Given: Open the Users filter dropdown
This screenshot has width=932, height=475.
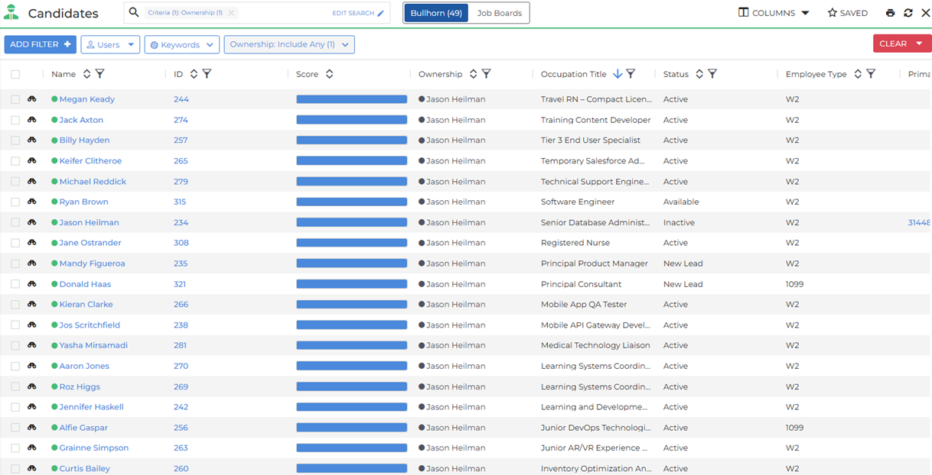Looking at the screenshot, I should (x=110, y=44).
